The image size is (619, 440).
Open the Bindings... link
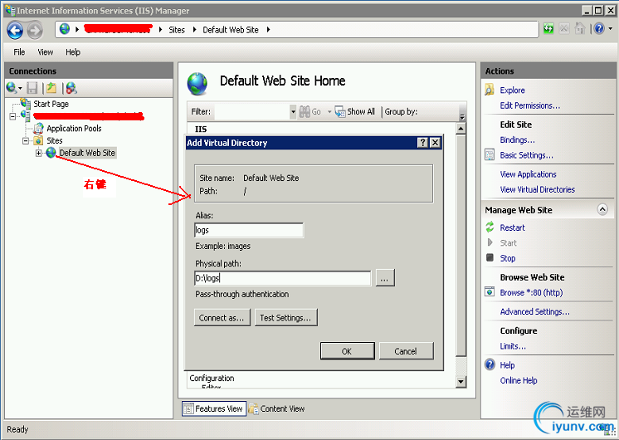(517, 139)
